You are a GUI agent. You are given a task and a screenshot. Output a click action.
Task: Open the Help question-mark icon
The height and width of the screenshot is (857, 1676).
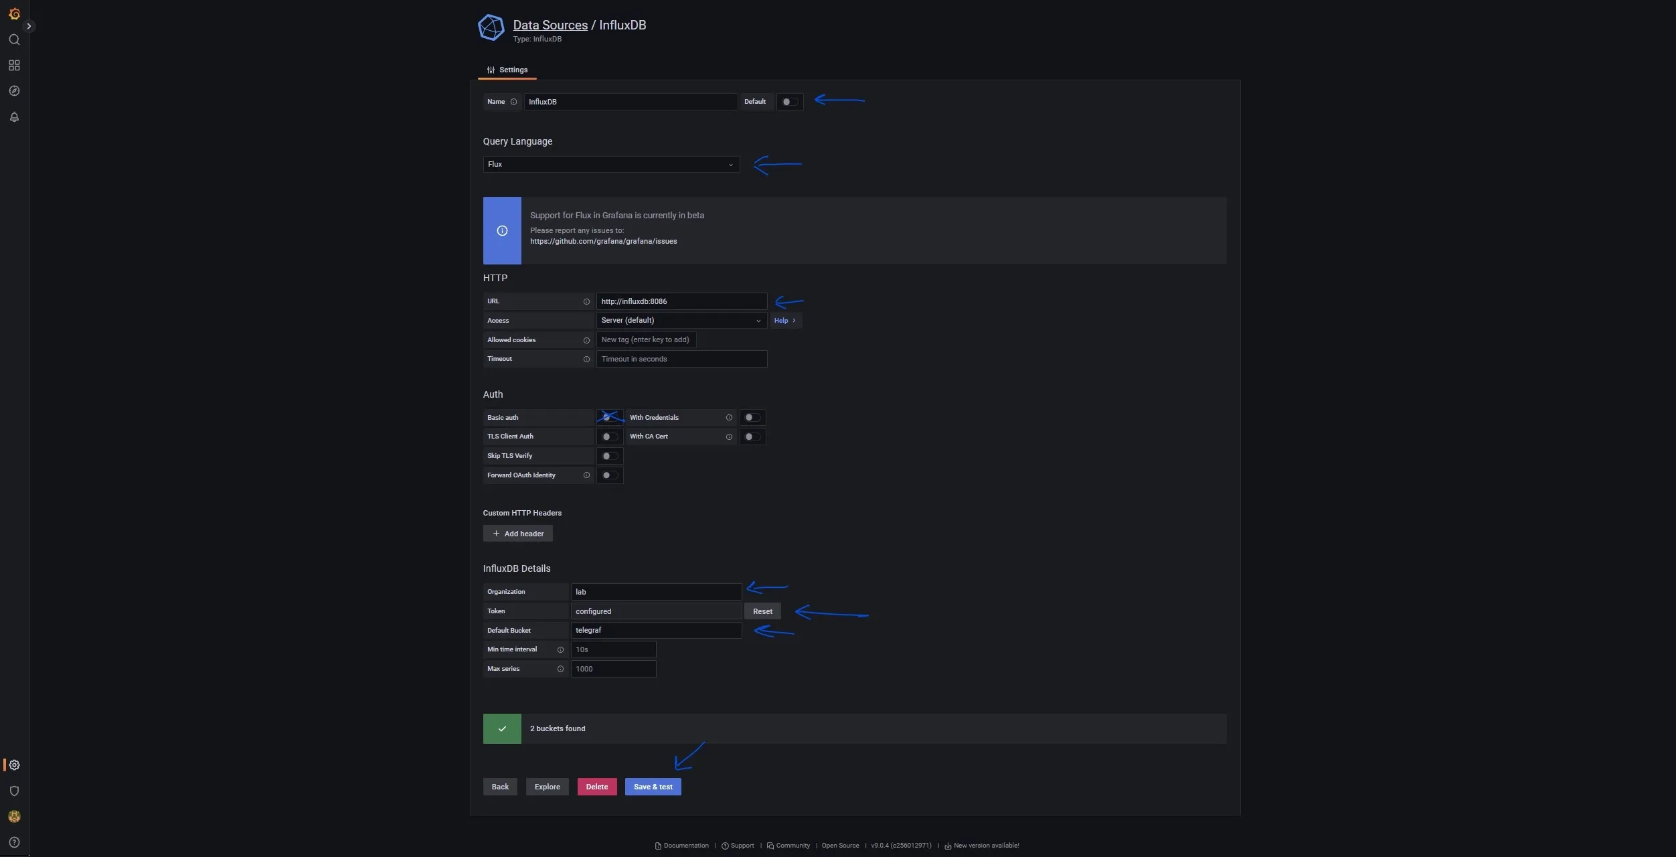(14, 842)
